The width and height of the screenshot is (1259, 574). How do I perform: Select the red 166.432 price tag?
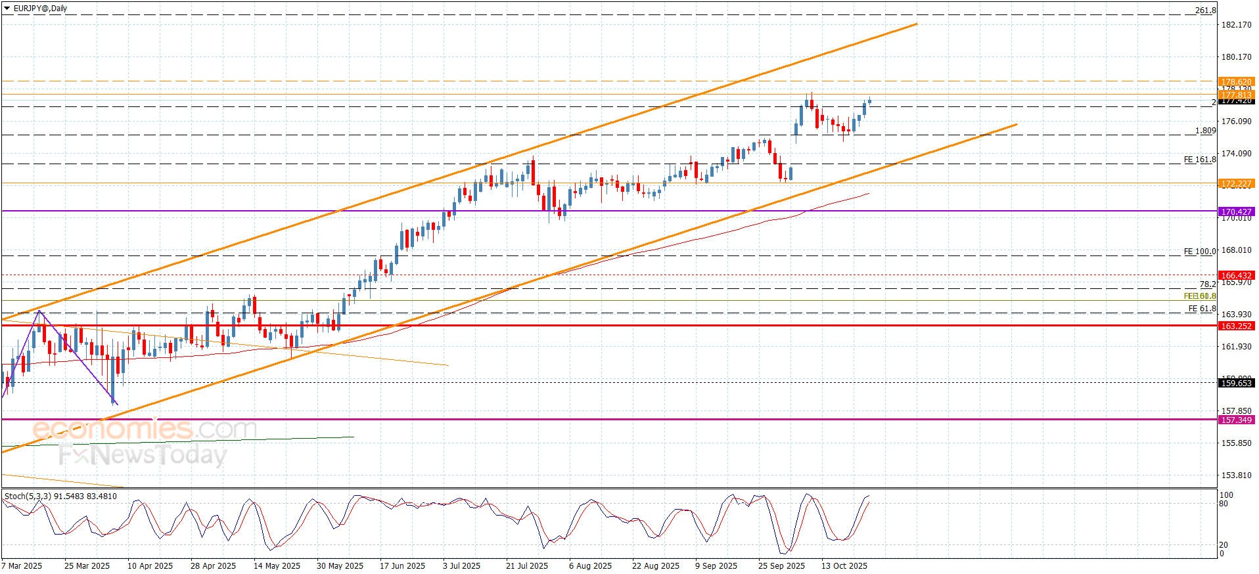pos(1236,276)
